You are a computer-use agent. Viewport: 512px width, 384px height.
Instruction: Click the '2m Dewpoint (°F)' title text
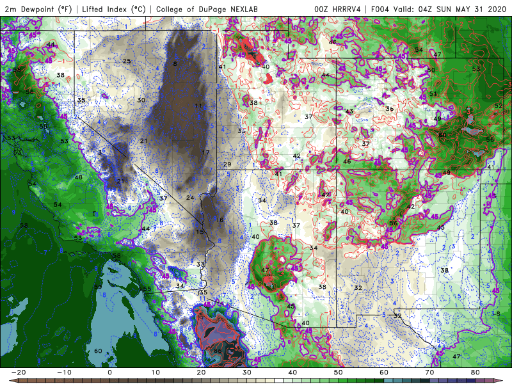click(38, 9)
